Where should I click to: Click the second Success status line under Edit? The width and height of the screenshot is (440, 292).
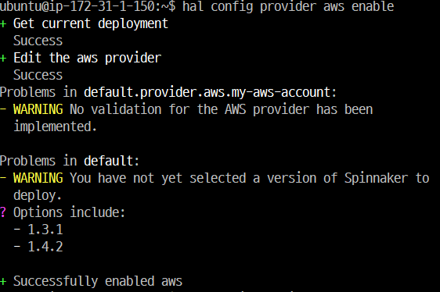point(38,75)
